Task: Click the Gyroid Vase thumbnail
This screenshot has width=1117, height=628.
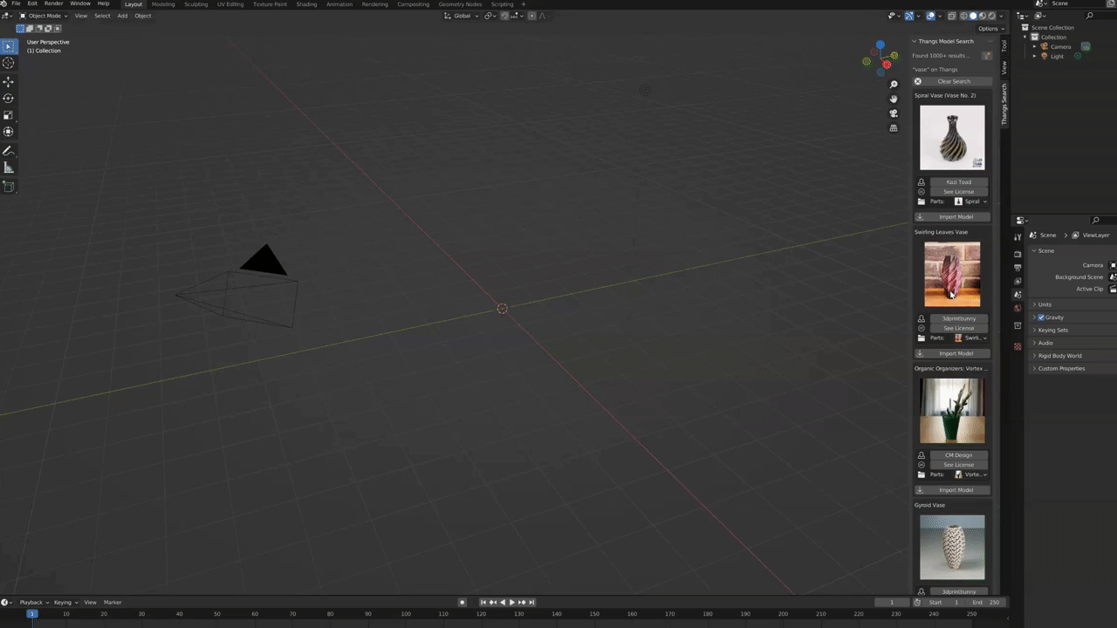Action: [952, 548]
